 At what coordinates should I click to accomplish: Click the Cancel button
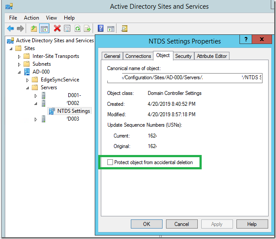click(x=182, y=224)
